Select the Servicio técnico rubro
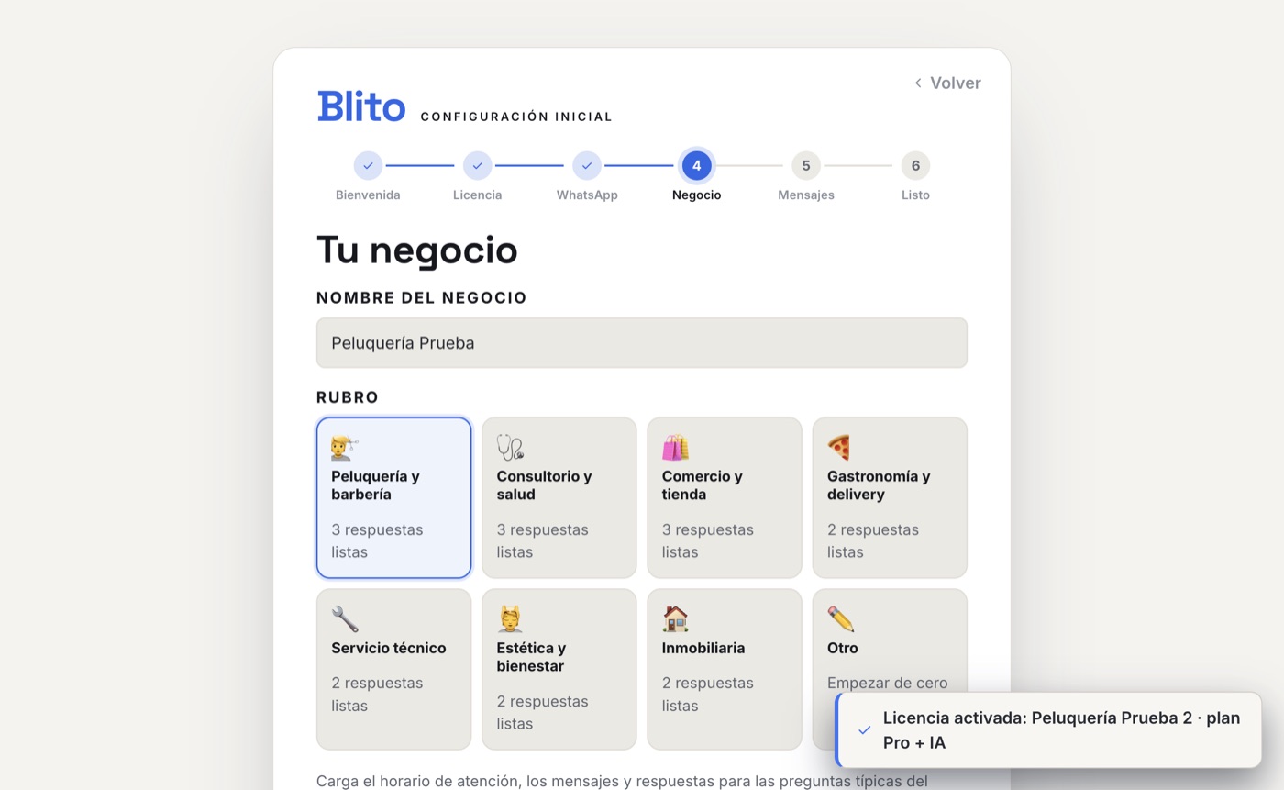 394,670
